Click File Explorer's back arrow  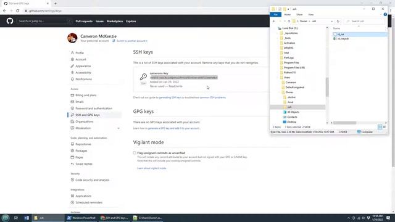(x=274, y=21)
